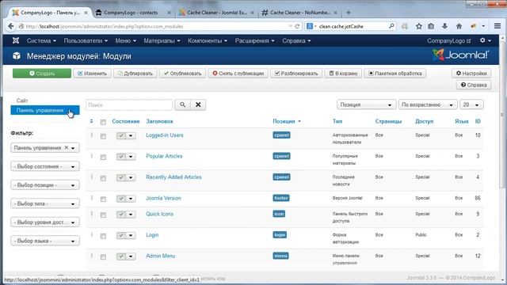Toggle published status for Recently Added Articles
The image size is (507, 285).
[x=121, y=177]
